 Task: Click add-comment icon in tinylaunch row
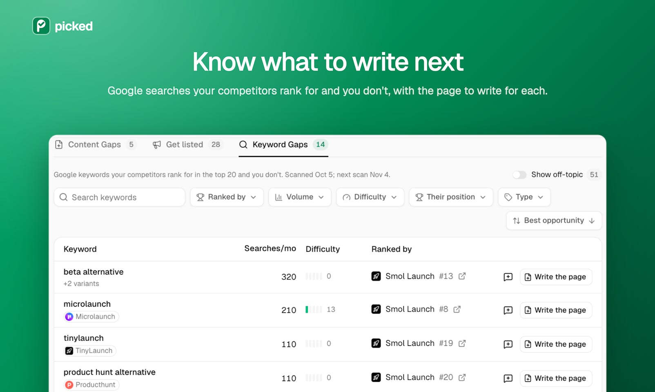(508, 344)
